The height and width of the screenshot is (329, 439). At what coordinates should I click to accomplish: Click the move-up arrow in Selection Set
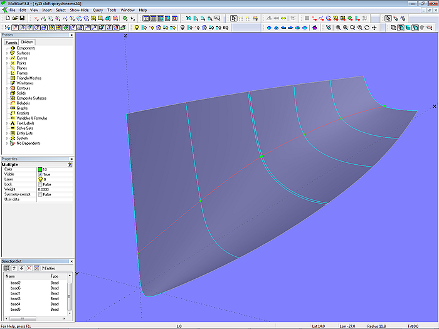[x=14, y=268]
